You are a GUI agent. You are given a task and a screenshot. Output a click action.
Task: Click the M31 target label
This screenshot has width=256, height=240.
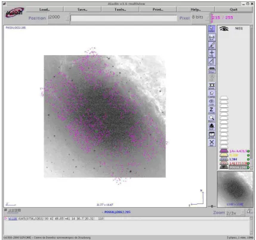tap(239, 28)
